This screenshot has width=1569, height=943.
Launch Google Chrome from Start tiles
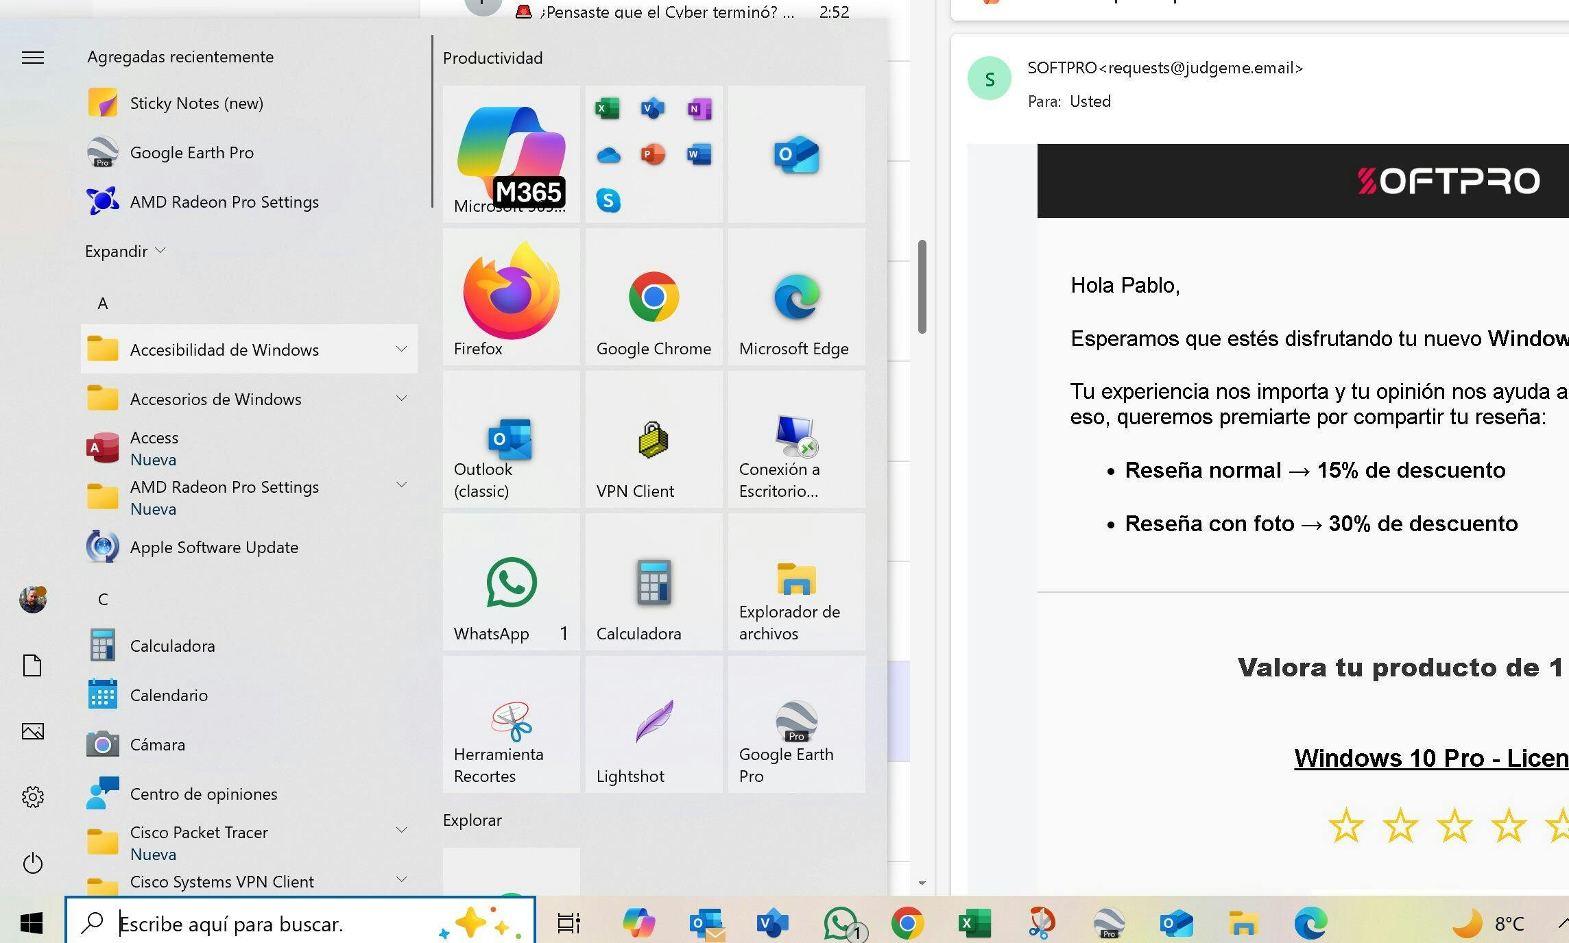coord(654,296)
